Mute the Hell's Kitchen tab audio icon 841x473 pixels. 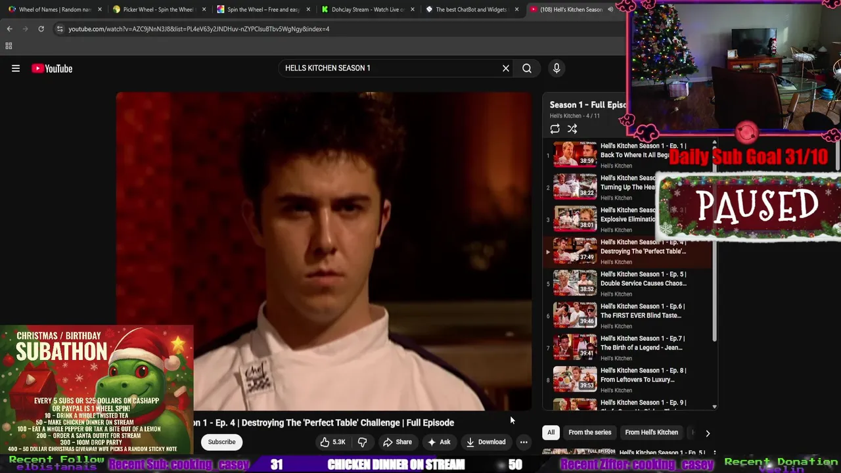coord(610,9)
